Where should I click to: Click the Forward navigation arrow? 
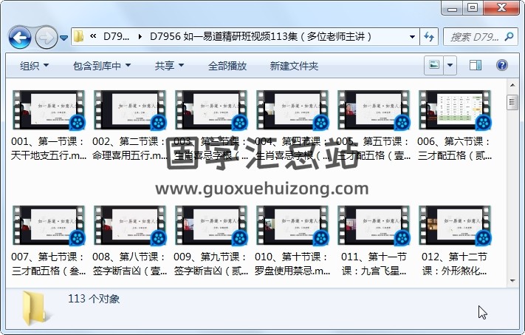click(x=46, y=36)
